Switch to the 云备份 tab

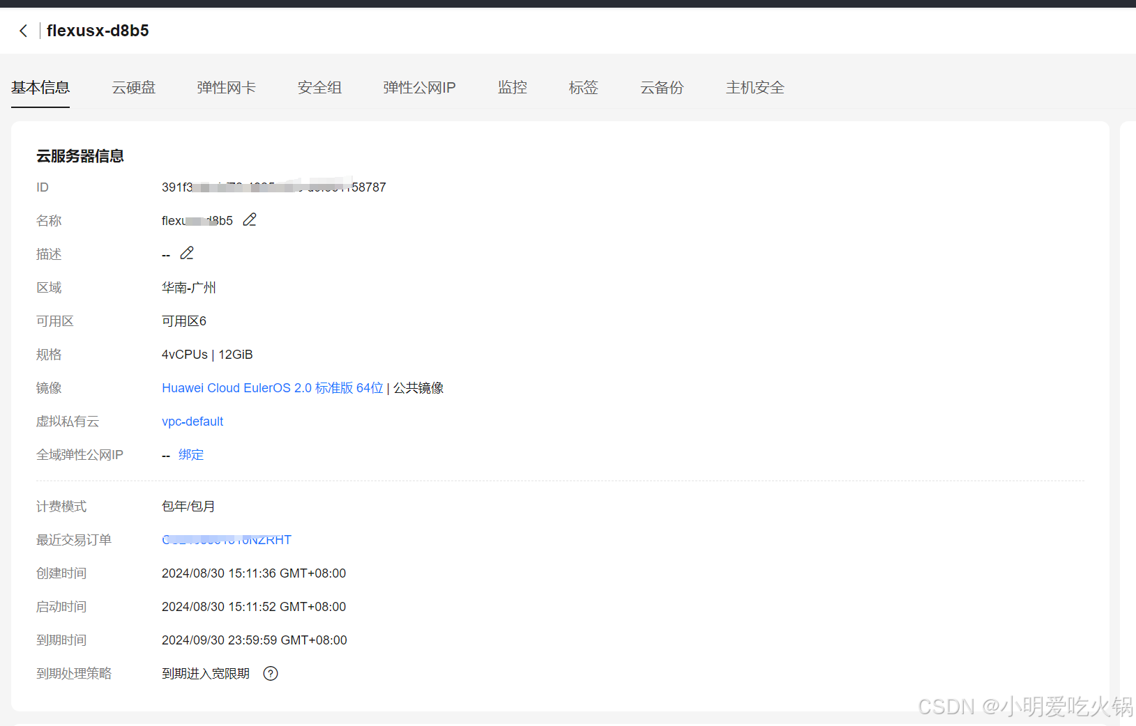[661, 87]
